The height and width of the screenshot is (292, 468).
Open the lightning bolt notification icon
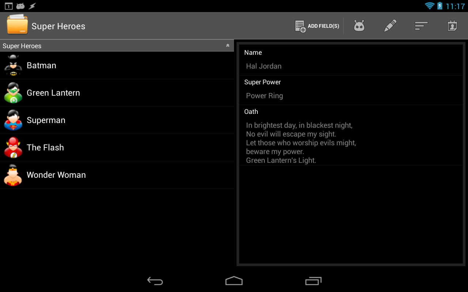point(33,6)
